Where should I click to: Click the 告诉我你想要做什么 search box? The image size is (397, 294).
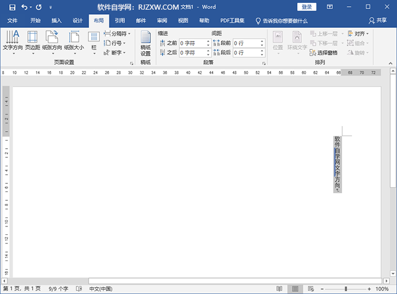(x=281, y=21)
